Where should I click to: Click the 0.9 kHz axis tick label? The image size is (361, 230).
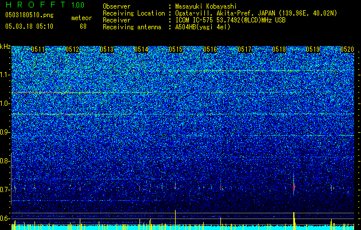(4, 132)
